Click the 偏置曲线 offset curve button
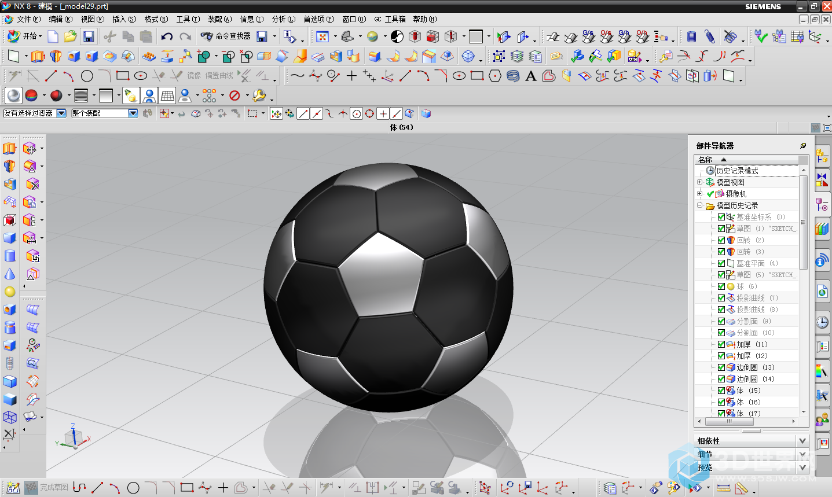The width and height of the screenshot is (832, 497). tap(219, 76)
